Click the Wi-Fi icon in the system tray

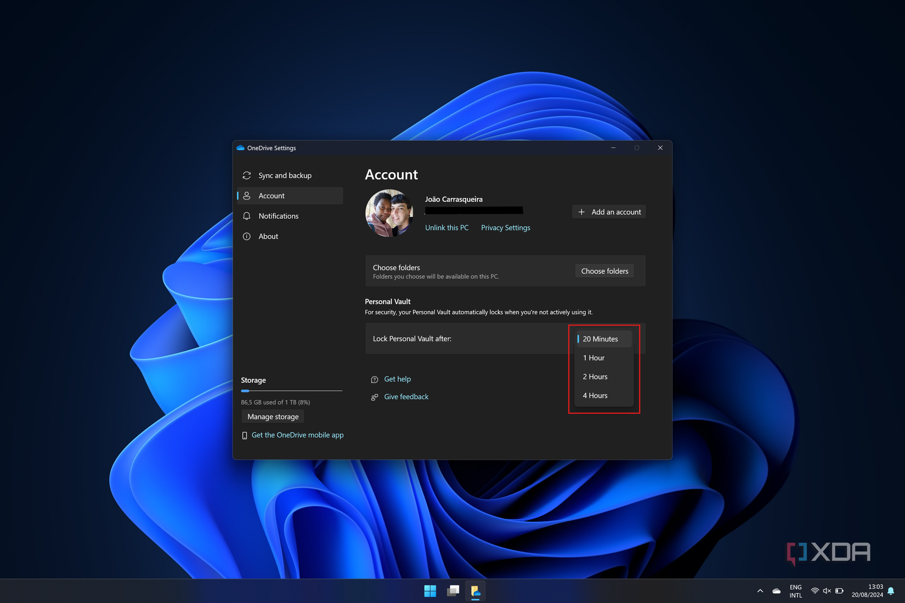tap(816, 590)
